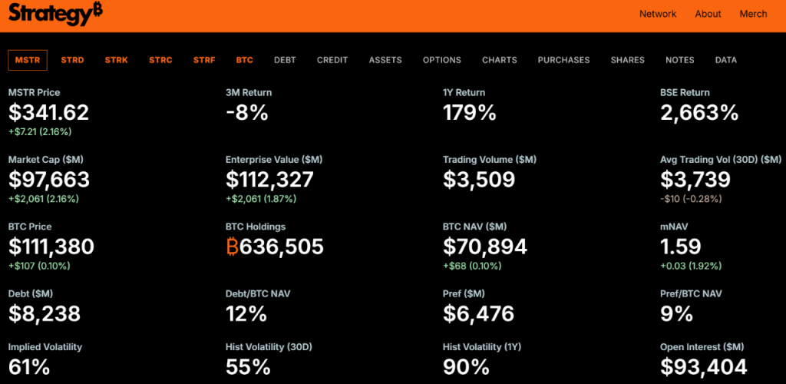
Task: Open the STRK tab
Action: [x=117, y=60]
